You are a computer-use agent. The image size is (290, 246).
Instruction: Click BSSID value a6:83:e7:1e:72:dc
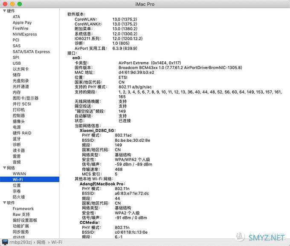pyautogui.click(x=132, y=193)
